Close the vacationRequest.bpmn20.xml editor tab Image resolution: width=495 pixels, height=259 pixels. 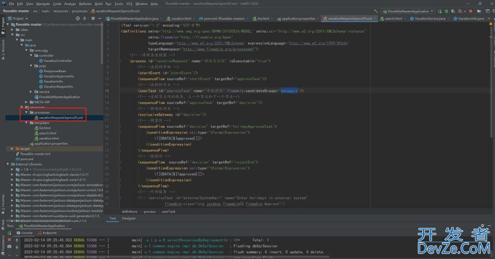[375, 19]
